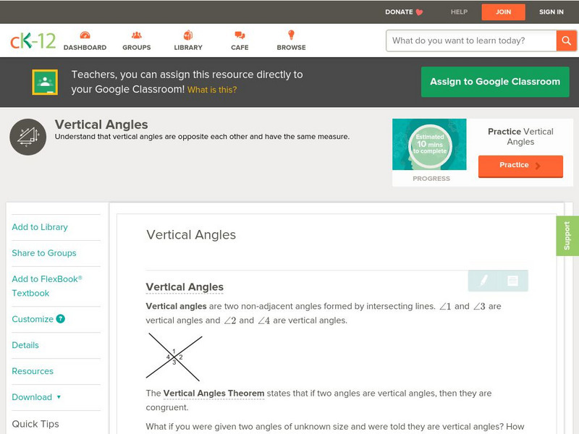This screenshot has width=579, height=434.
Task: Open the Library backpack icon
Action: [188, 35]
